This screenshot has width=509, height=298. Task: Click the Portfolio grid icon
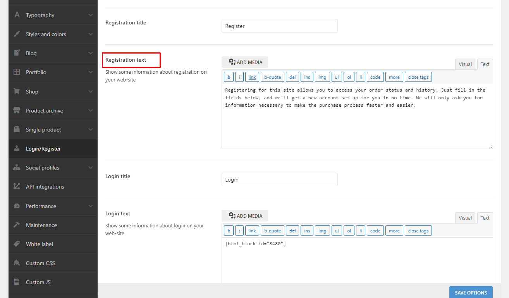(x=17, y=72)
